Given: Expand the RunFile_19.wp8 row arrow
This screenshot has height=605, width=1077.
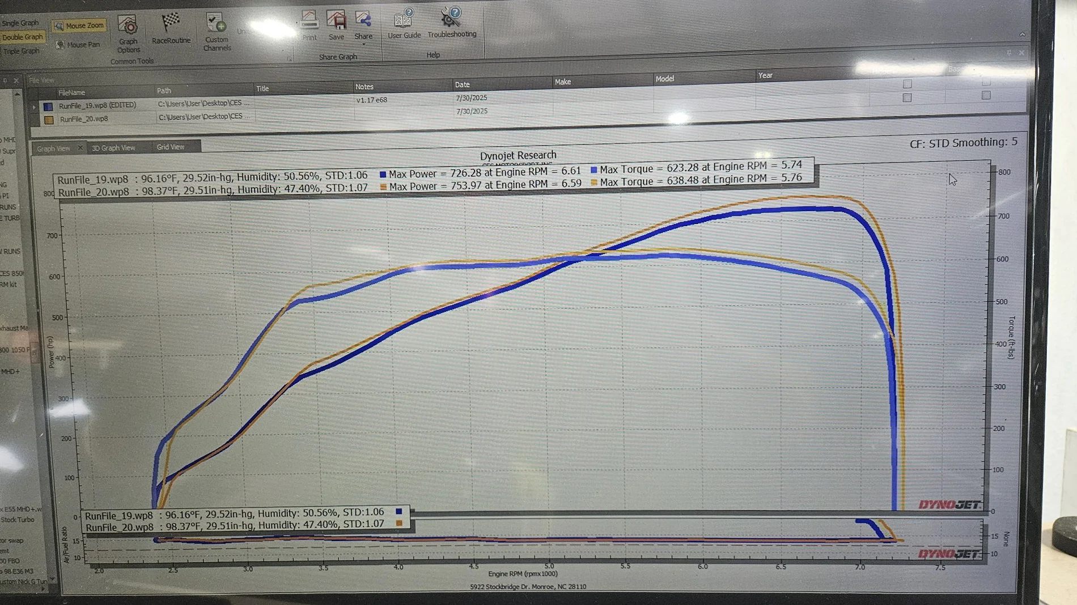Looking at the screenshot, I should pos(34,106).
